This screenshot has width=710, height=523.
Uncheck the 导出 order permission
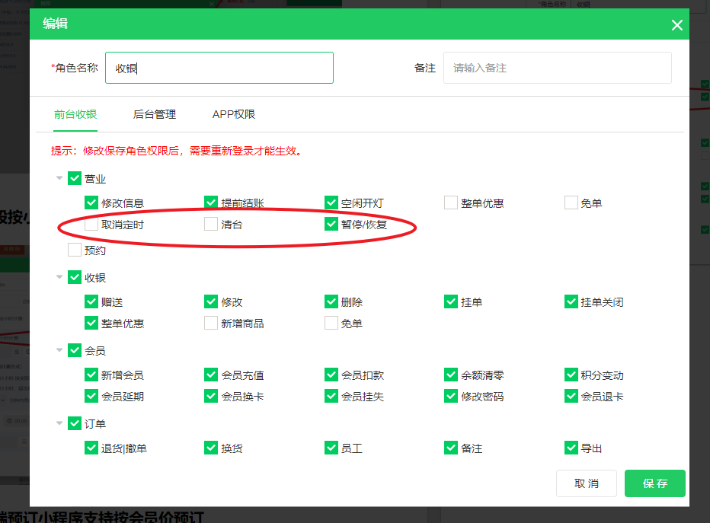[x=571, y=448]
